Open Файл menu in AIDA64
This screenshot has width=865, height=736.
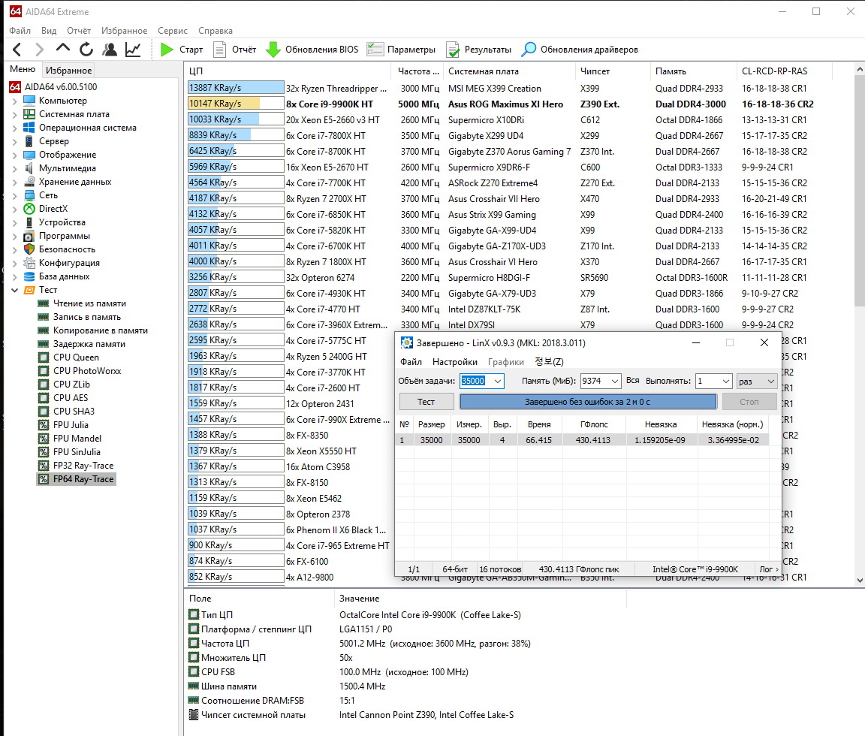[x=20, y=31]
